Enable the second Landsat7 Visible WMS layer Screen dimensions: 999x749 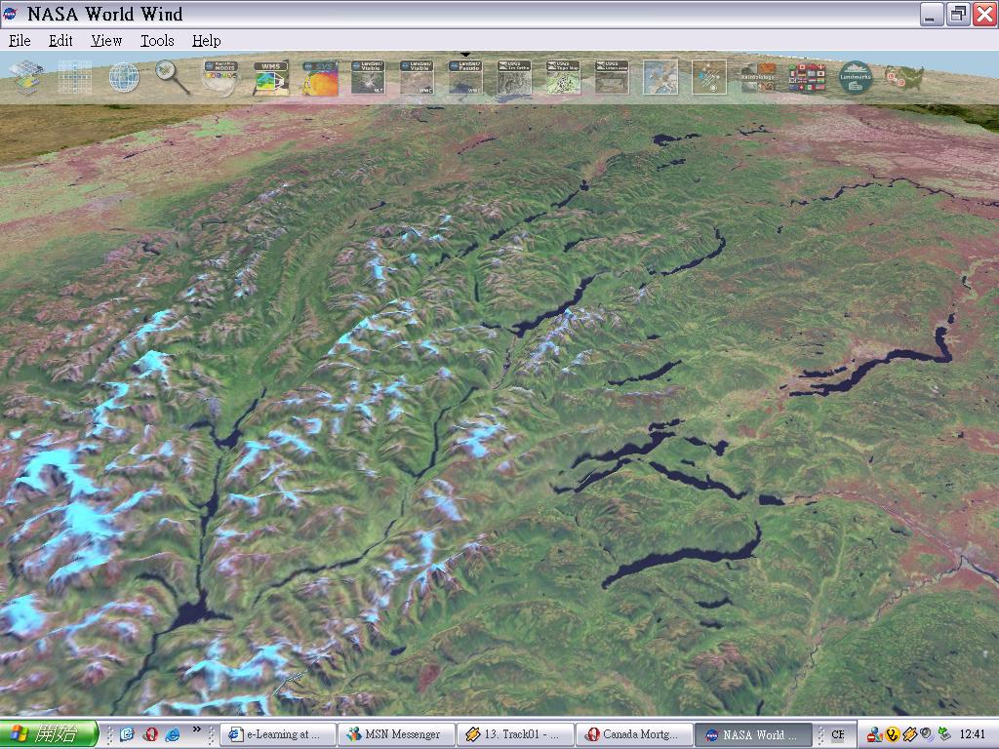[417, 77]
